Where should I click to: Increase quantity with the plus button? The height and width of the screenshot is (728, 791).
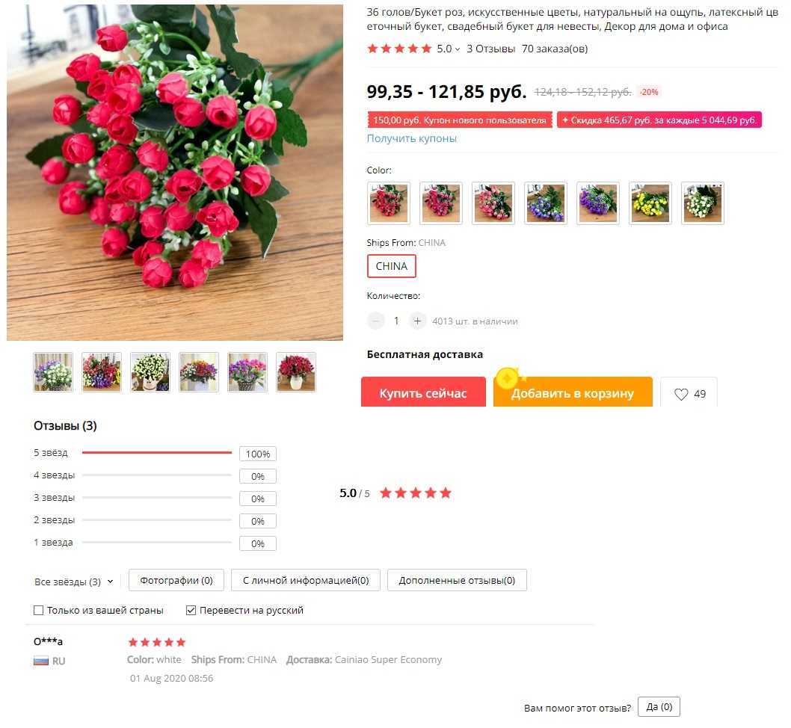coord(417,321)
